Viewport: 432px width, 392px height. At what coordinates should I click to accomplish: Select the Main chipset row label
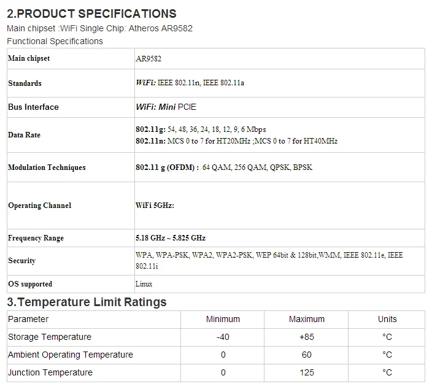[x=29, y=58]
